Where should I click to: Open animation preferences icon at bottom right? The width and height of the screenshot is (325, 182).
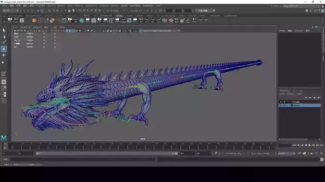321,153
